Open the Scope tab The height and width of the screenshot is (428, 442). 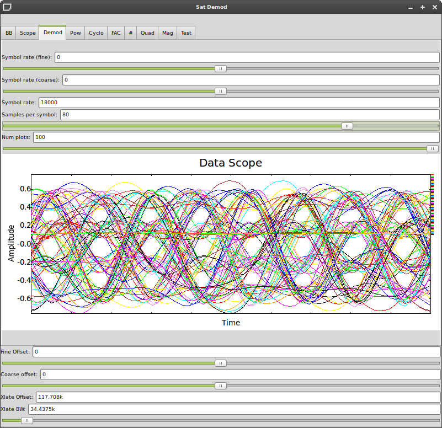point(28,33)
